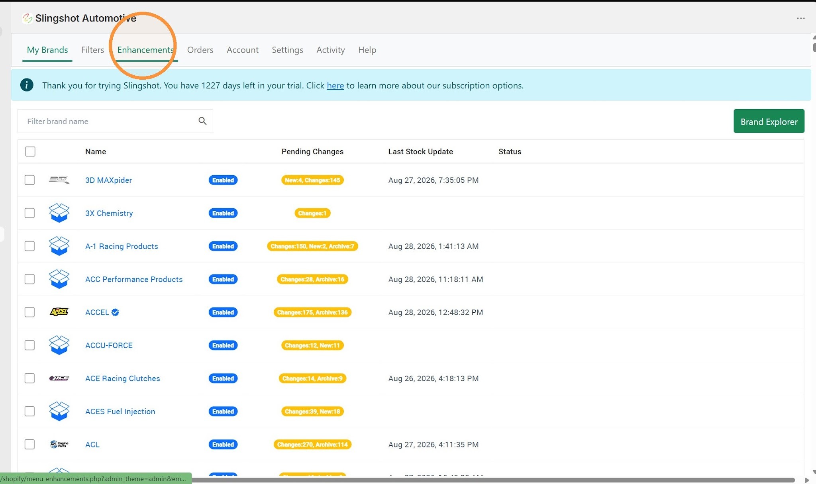This screenshot has height=484, width=816.
Task: Check the 3D MAXpider row checkbox
Action: tap(29, 180)
